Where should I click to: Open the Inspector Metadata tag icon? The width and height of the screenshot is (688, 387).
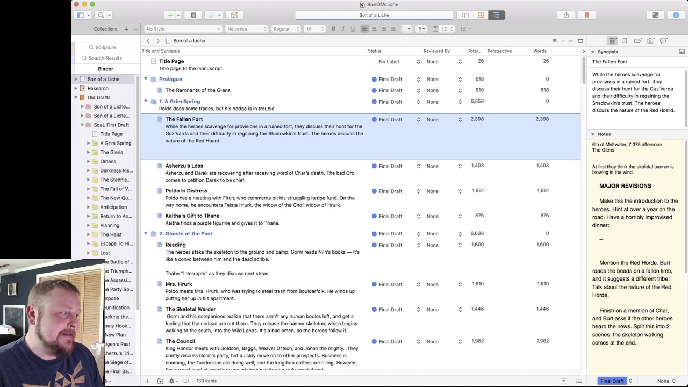[x=637, y=41]
